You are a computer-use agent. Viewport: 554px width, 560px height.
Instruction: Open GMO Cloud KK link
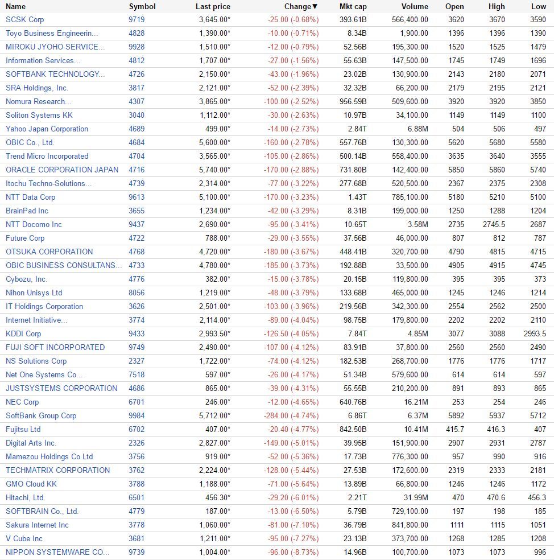pyautogui.click(x=31, y=484)
